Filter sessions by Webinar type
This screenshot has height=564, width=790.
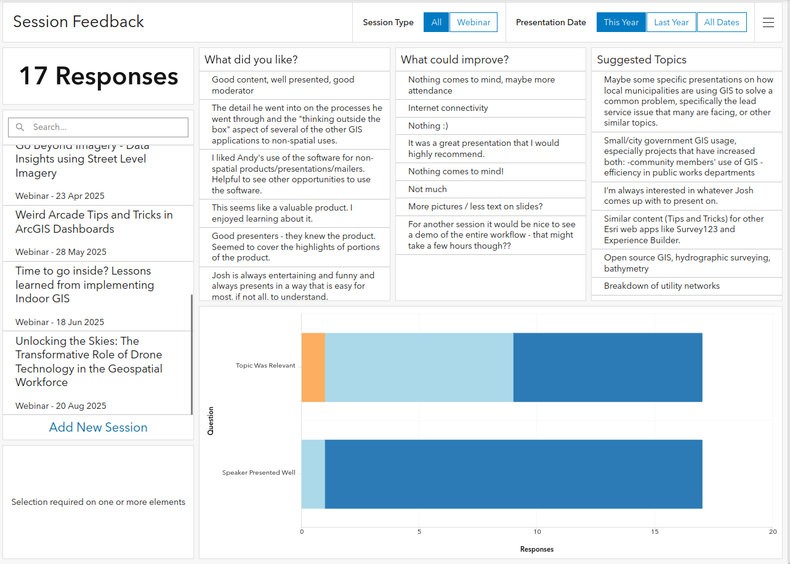pyautogui.click(x=474, y=22)
